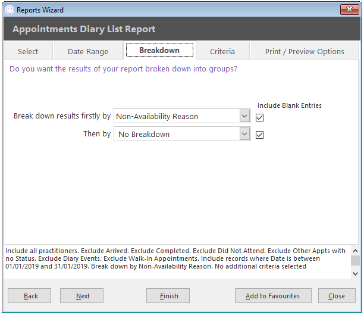364x315 pixels.
Task: Click the purple breakdown question text
Action: tap(123, 69)
